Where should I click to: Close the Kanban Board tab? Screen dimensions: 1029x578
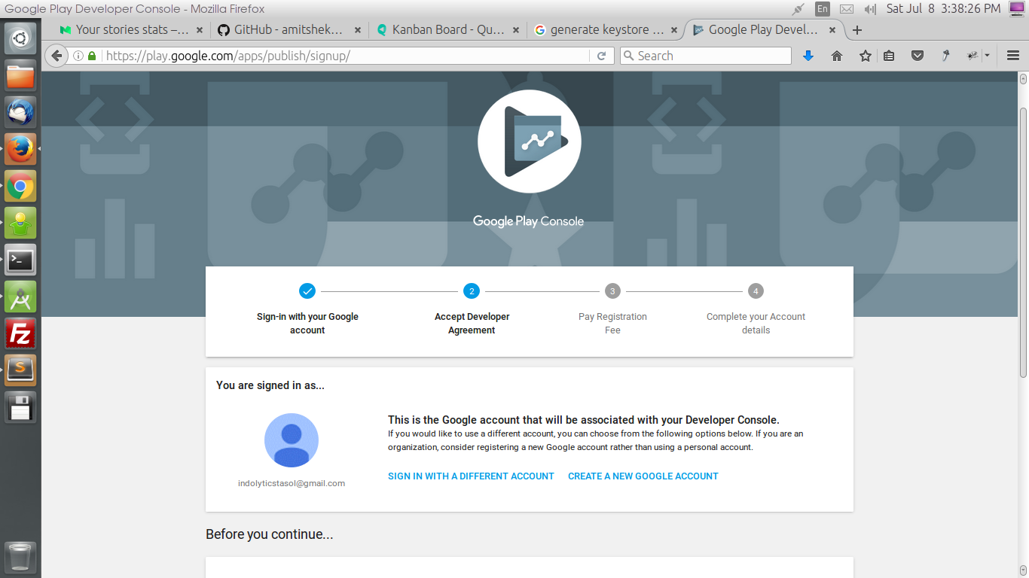click(516, 30)
